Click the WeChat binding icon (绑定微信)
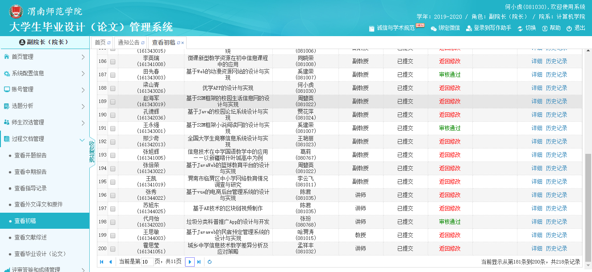 434,28
